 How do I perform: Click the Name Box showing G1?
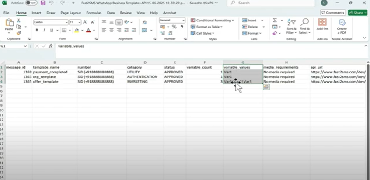pyautogui.click(x=12, y=46)
